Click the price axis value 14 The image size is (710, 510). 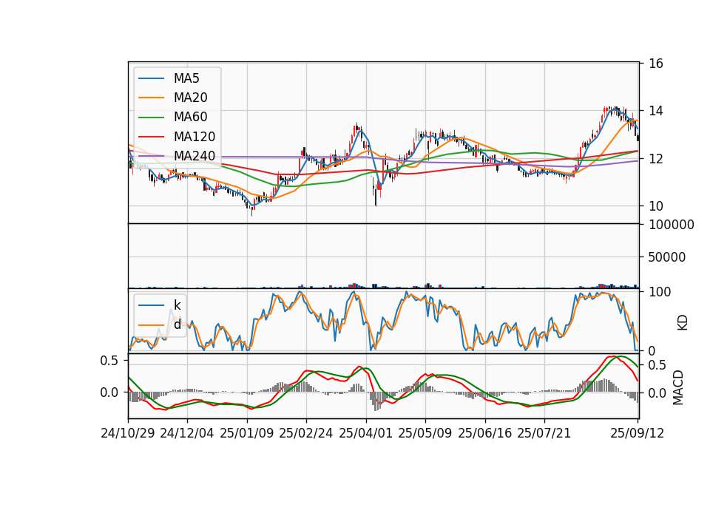pos(656,112)
